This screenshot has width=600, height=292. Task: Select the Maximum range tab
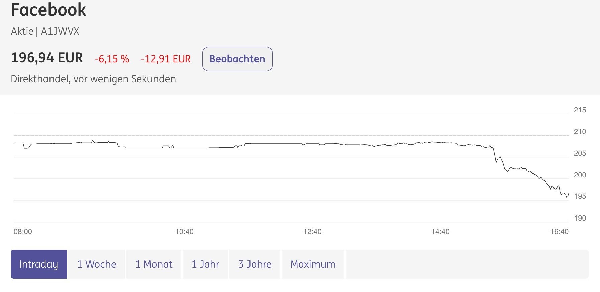(313, 264)
